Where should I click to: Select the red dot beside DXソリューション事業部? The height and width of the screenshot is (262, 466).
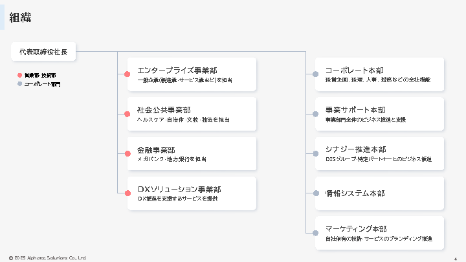(128, 193)
